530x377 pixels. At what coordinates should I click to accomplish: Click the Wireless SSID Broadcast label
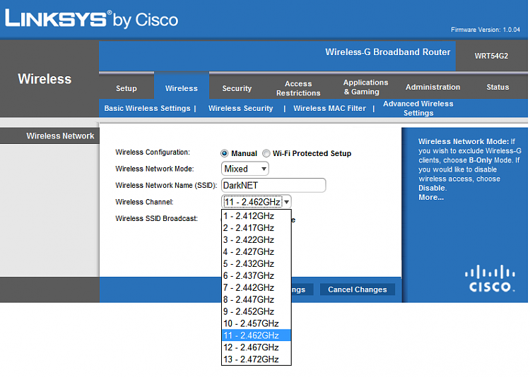pyautogui.click(x=156, y=219)
